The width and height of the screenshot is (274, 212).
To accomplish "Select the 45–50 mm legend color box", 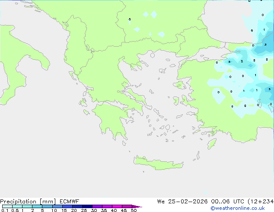I will (x=127, y=206).
